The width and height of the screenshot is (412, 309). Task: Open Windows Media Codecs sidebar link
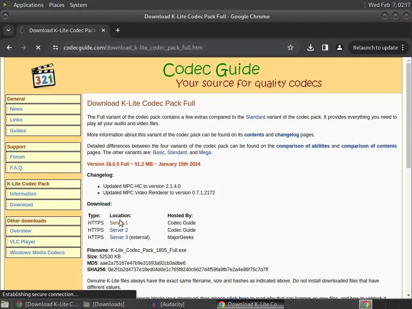click(37, 253)
